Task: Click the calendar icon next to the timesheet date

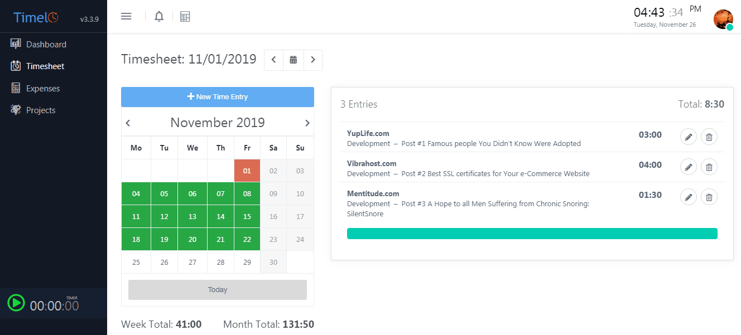Action: point(293,60)
